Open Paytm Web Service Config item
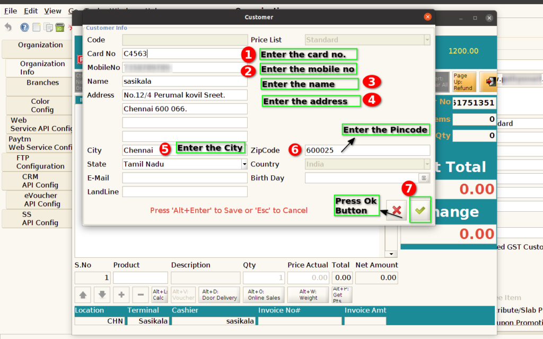Screen dimensions: 543x339 [x=40, y=143]
